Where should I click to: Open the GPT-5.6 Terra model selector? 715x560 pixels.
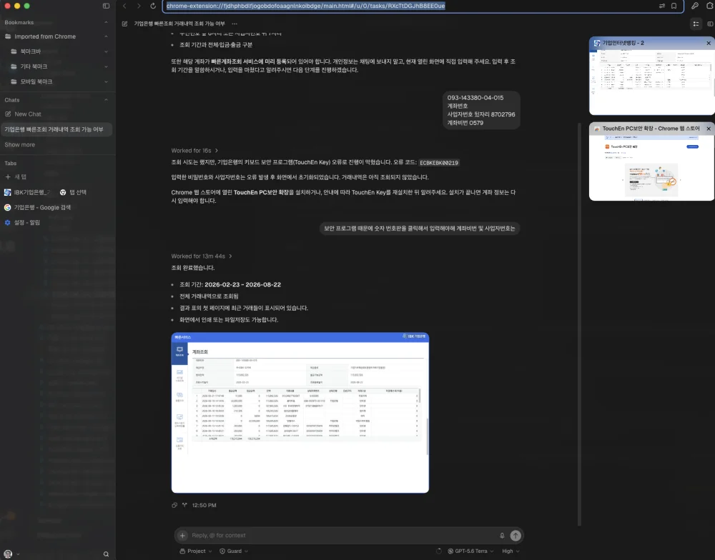[x=470, y=551]
